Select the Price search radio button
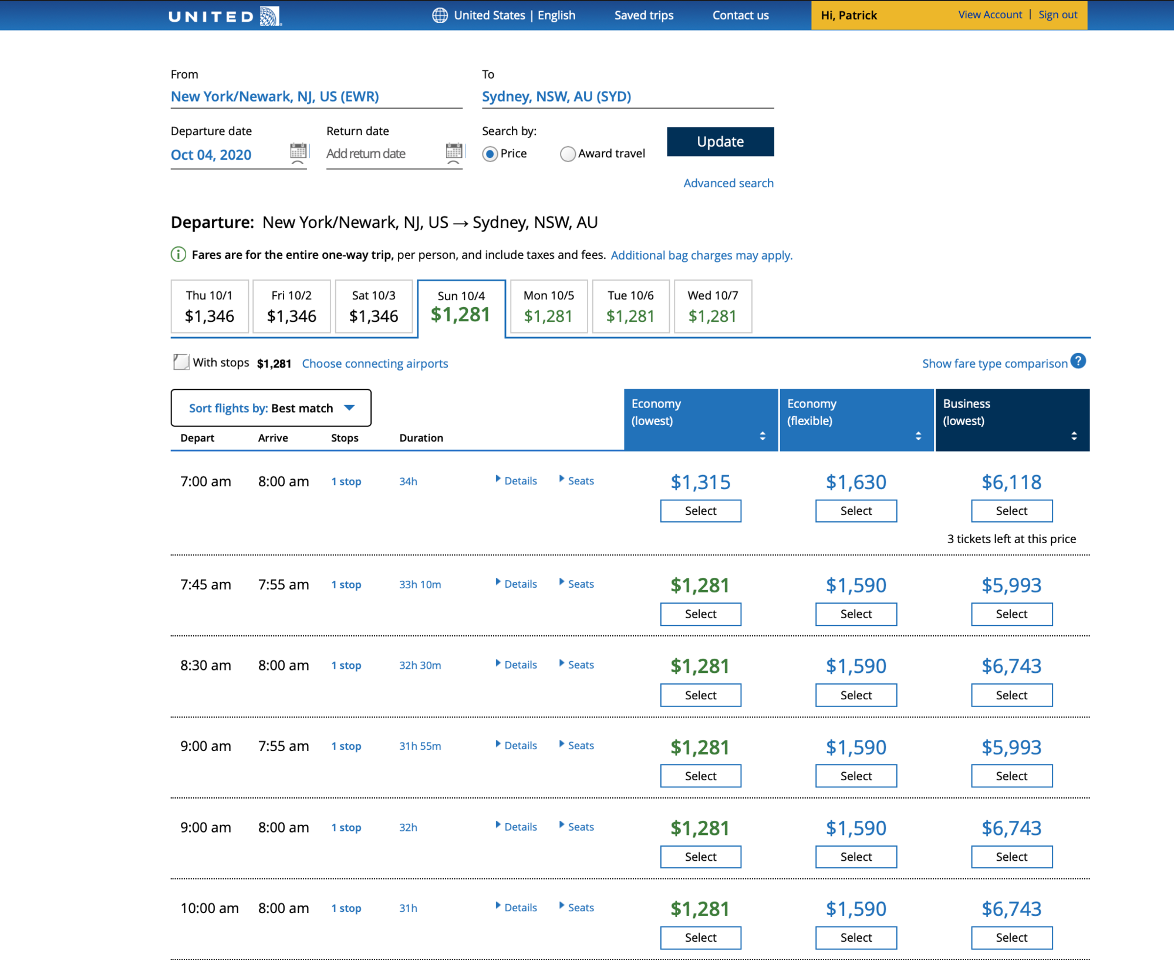1174x960 pixels. point(490,154)
